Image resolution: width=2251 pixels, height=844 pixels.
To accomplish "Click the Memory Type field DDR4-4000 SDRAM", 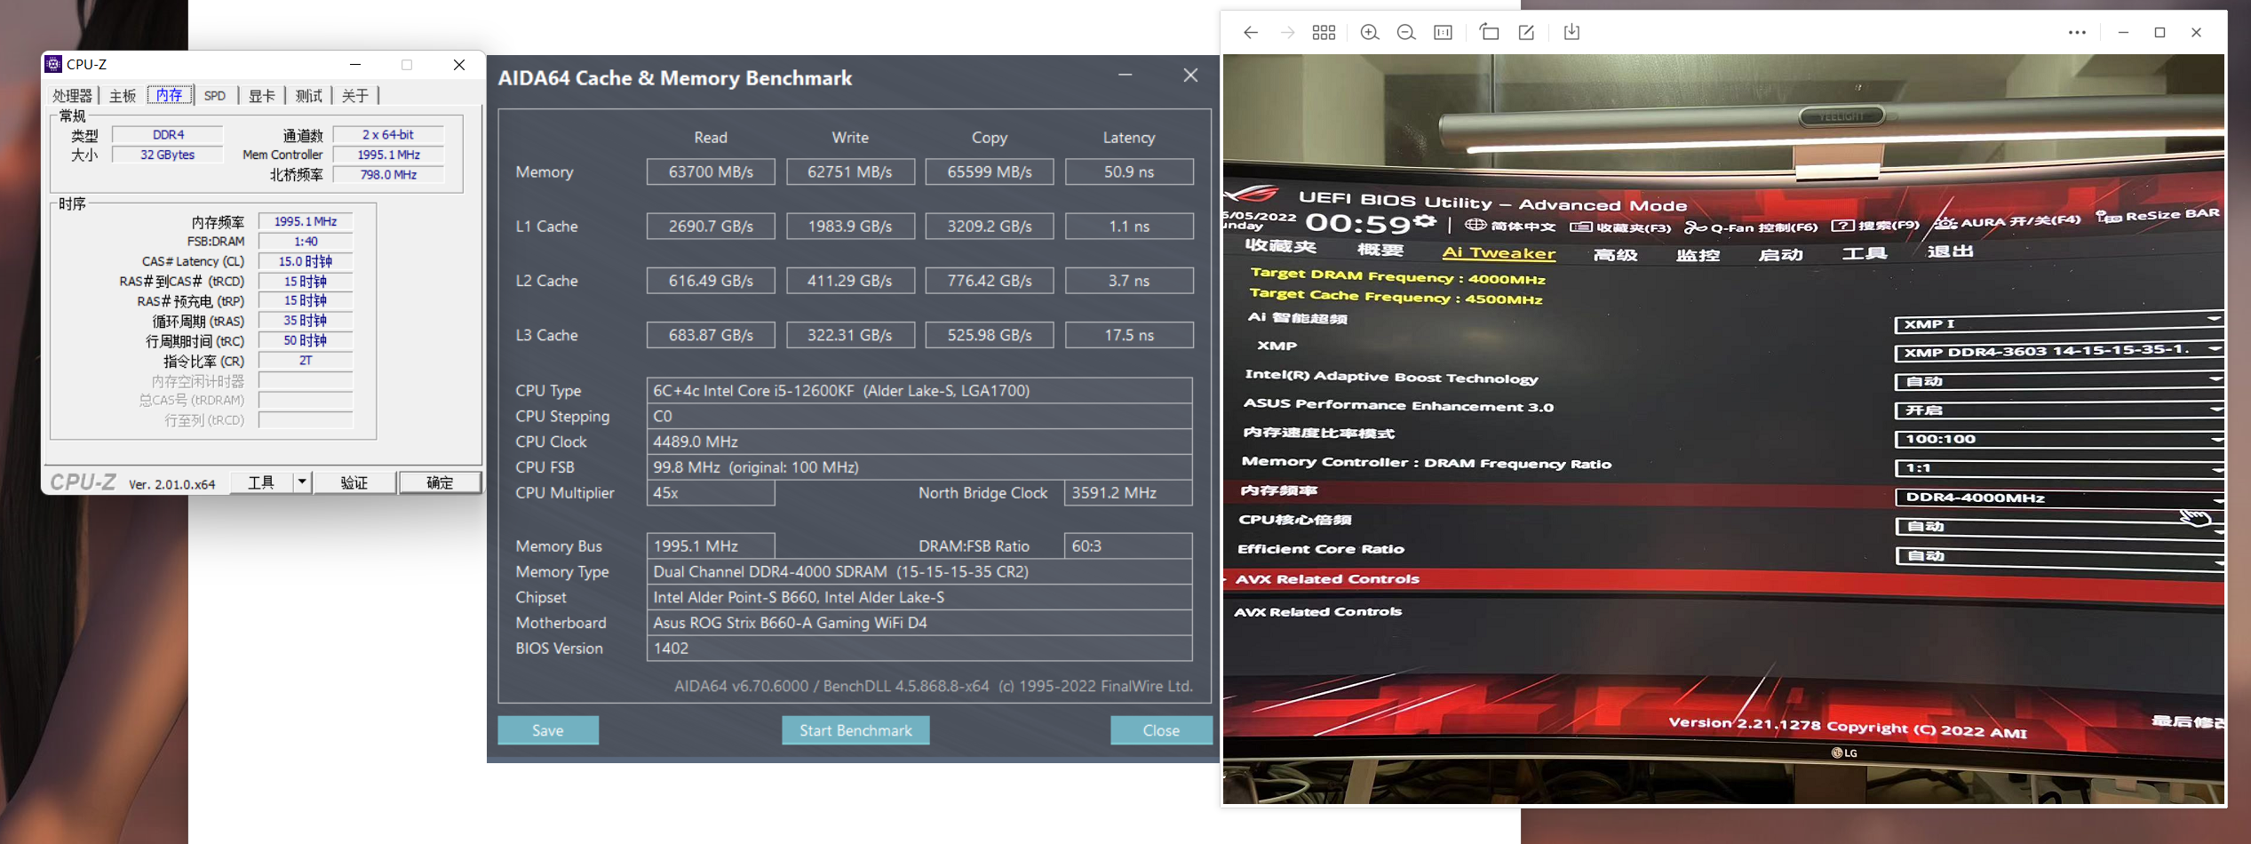I will 919,571.
